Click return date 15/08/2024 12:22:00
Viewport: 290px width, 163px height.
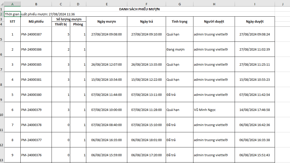(x=146, y=79)
